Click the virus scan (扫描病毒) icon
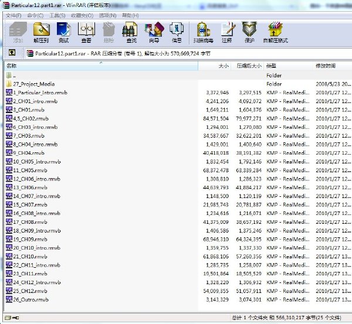This screenshot has height=324, width=352. (x=204, y=32)
